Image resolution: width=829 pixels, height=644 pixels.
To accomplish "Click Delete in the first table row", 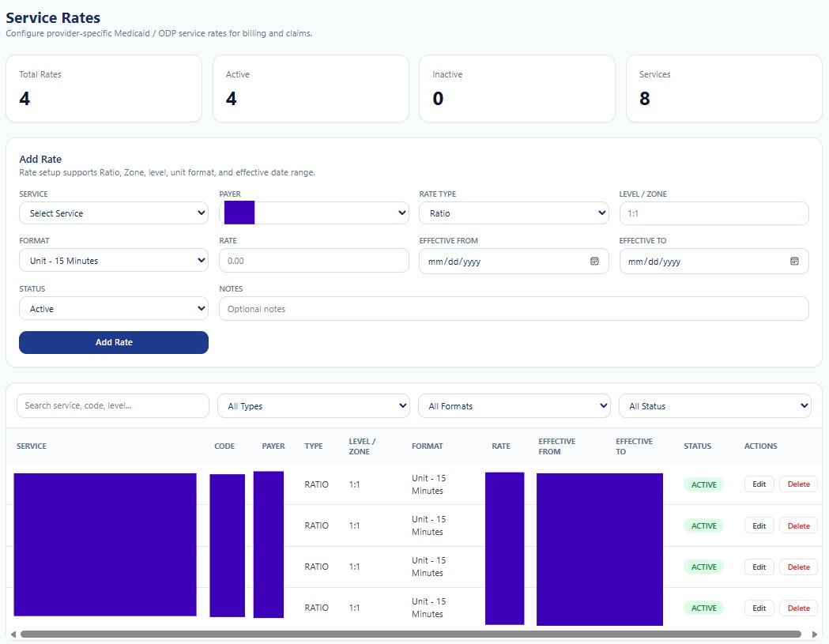I will tap(798, 484).
